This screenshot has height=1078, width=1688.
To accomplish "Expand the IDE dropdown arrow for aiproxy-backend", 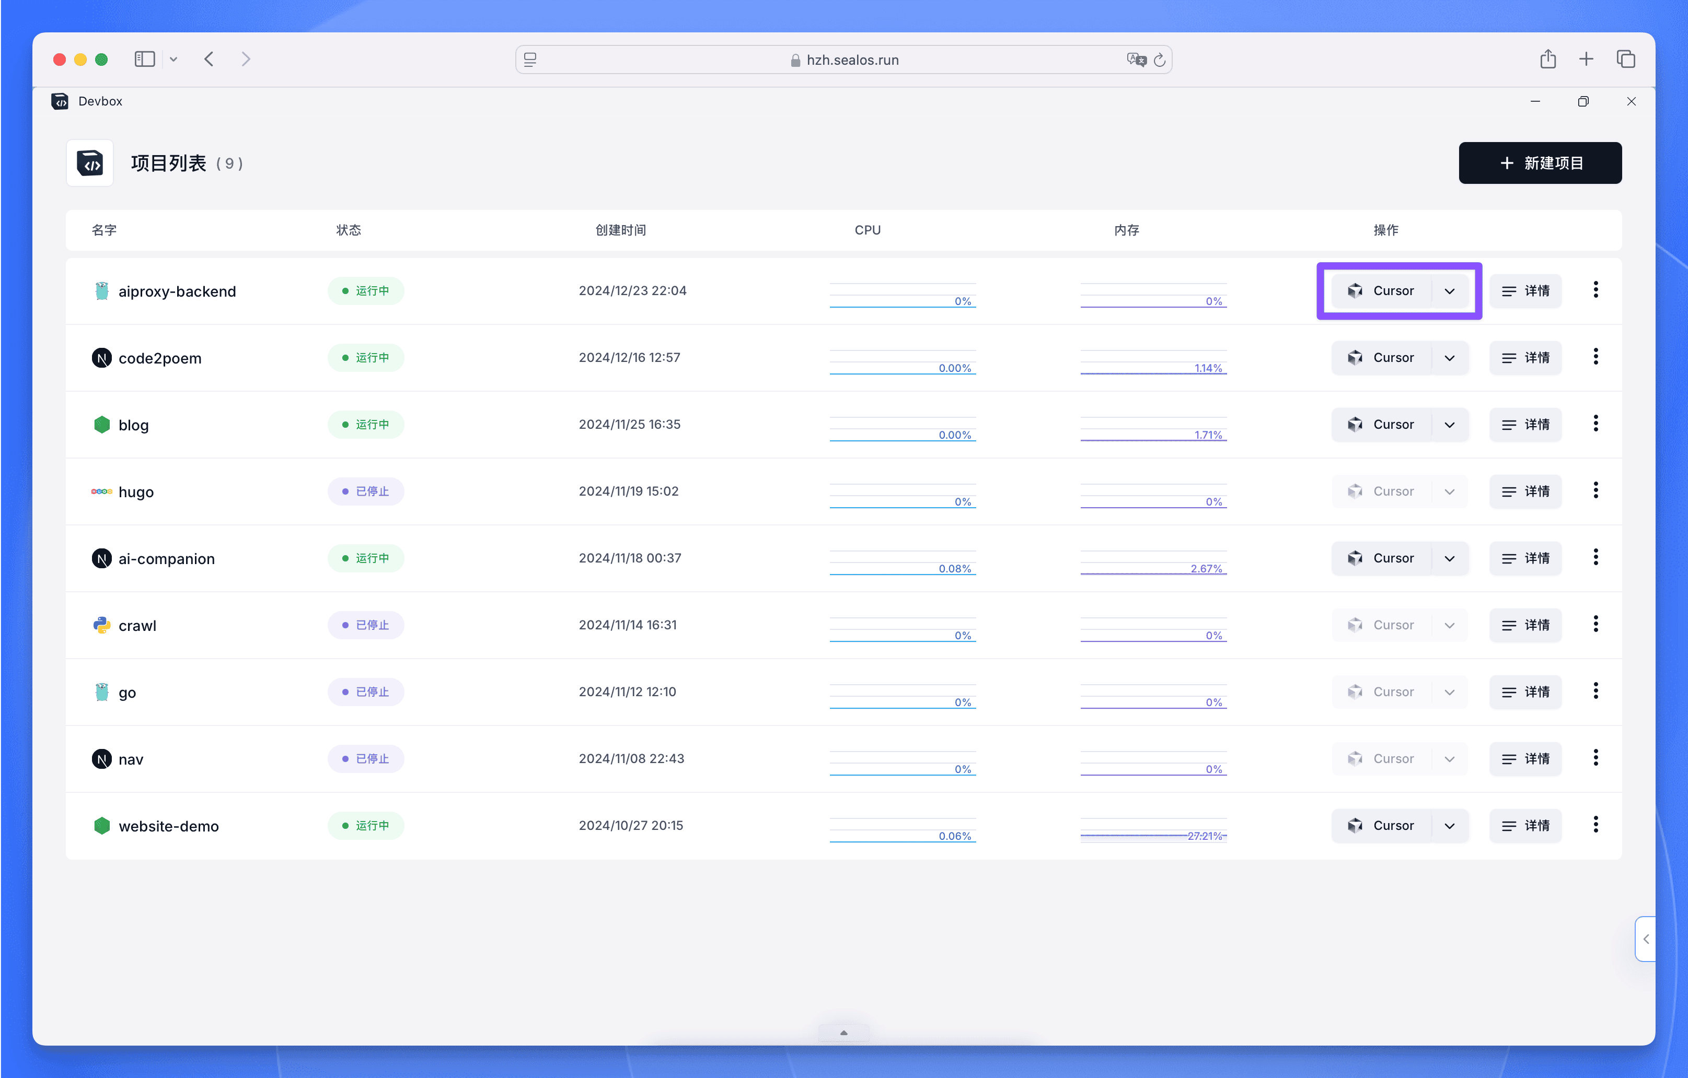I will (x=1450, y=291).
